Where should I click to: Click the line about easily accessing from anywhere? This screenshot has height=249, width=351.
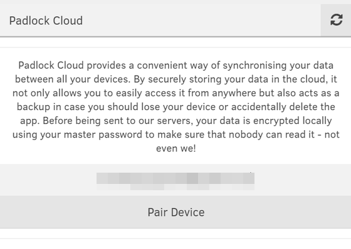(x=176, y=93)
